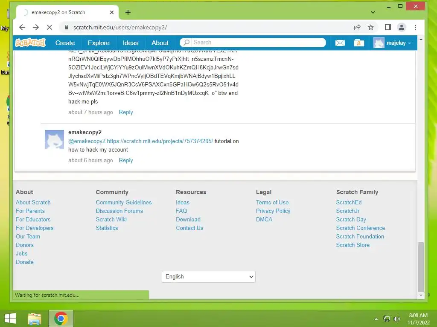The height and width of the screenshot is (327, 437).
Task: Click the page vertical scrollbar thumb
Action: (x=421, y=267)
